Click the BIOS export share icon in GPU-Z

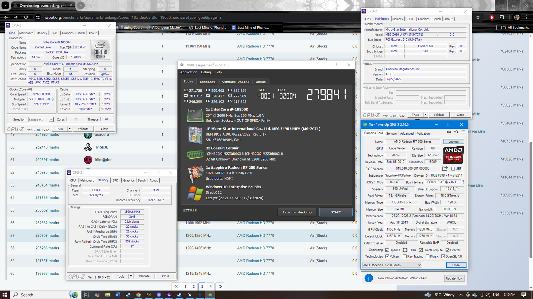(445, 168)
